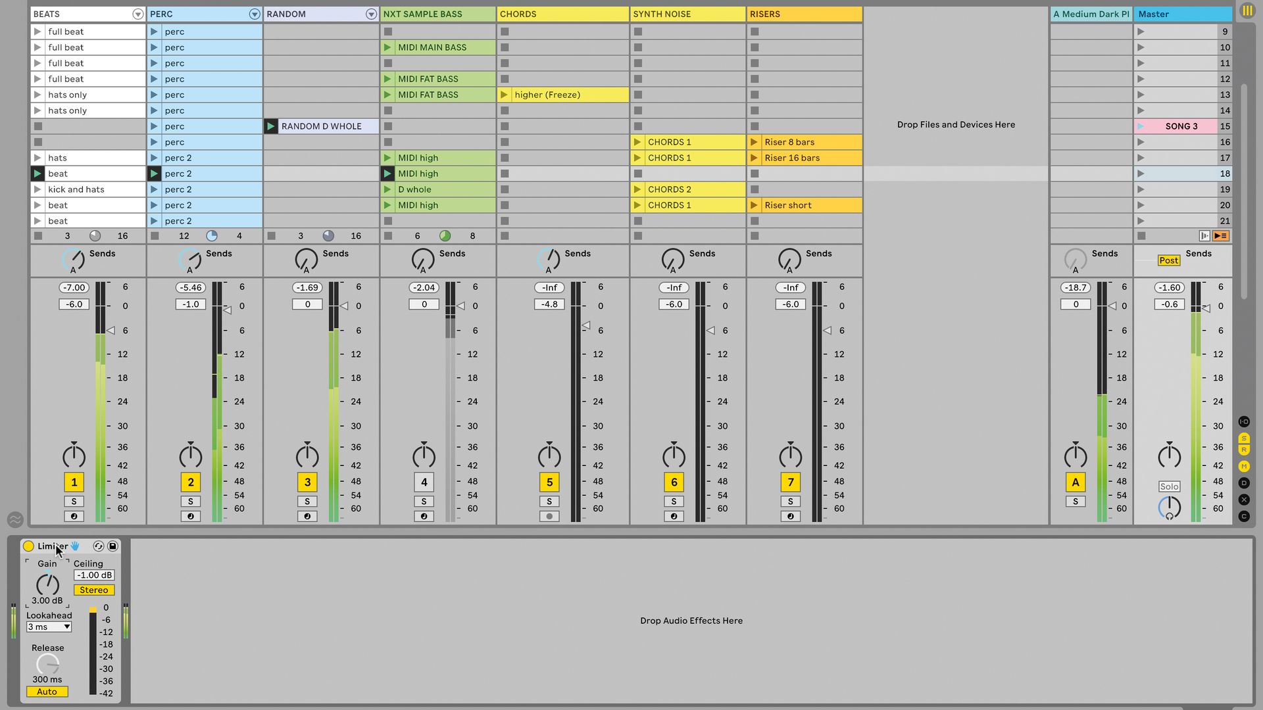
Task: Toggle the Mixer section visibility icon
Action: coord(1244,466)
